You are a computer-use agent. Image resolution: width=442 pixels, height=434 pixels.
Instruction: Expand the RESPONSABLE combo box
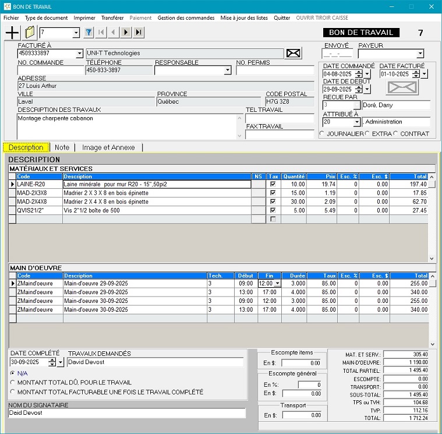tap(227, 70)
